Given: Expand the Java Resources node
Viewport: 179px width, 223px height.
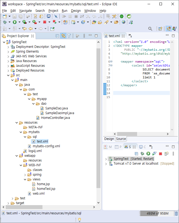Looking at the screenshot, I should (x=8, y=61).
